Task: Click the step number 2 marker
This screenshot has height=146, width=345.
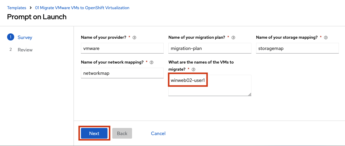Action: click(11, 50)
